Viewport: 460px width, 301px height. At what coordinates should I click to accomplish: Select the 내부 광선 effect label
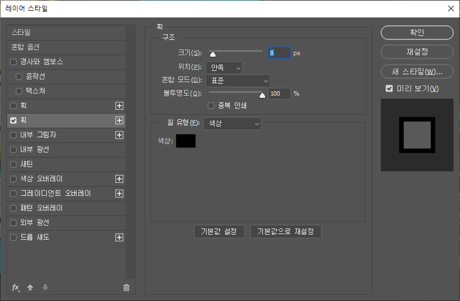coord(34,150)
